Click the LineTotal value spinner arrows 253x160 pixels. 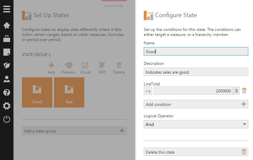tap(236, 91)
